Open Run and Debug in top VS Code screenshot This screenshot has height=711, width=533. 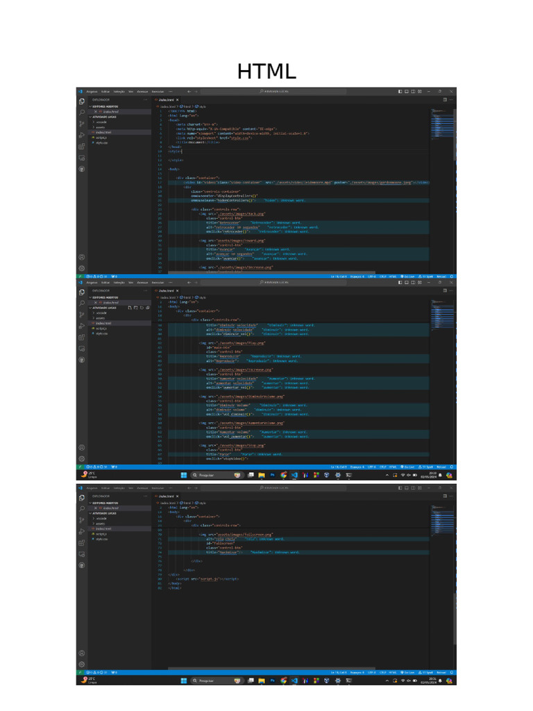(82, 135)
